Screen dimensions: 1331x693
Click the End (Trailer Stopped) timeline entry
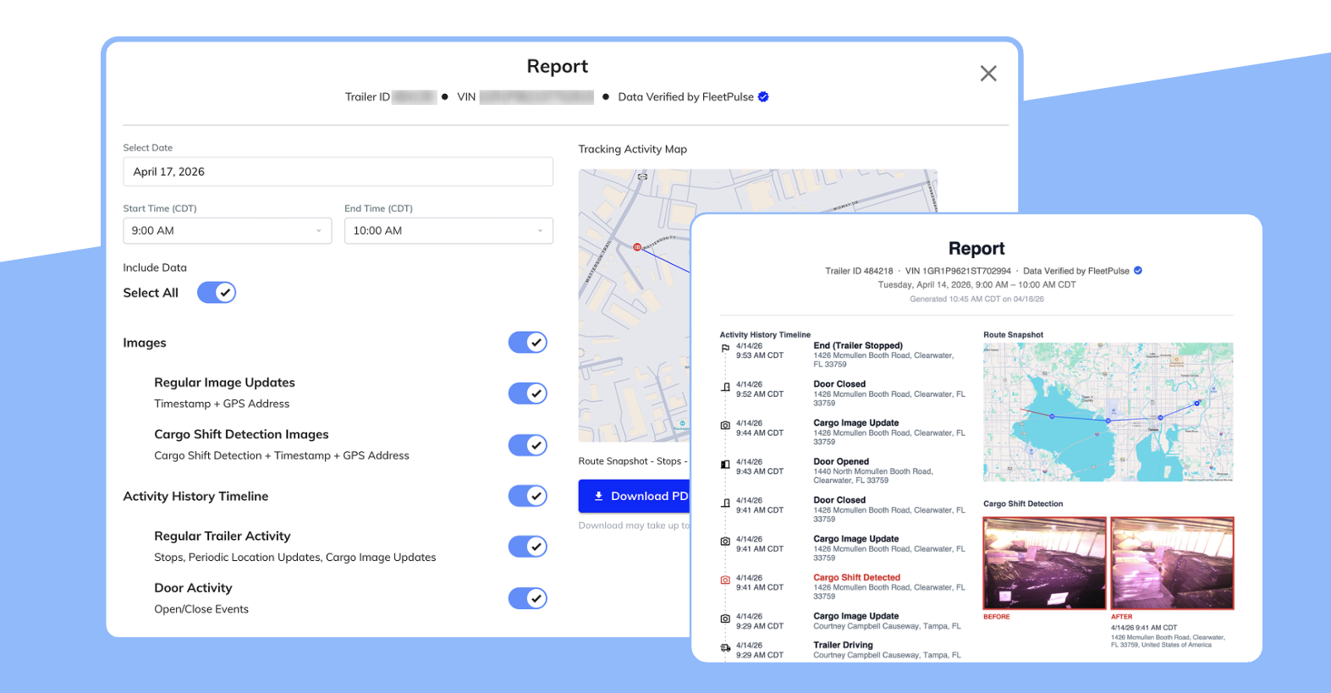tap(884, 355)
